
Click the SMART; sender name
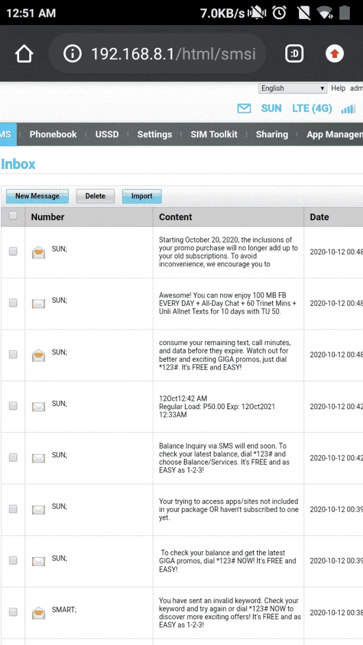click(64, 610)
